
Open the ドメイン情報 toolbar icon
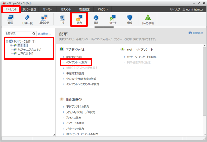(x=148, y=19)
